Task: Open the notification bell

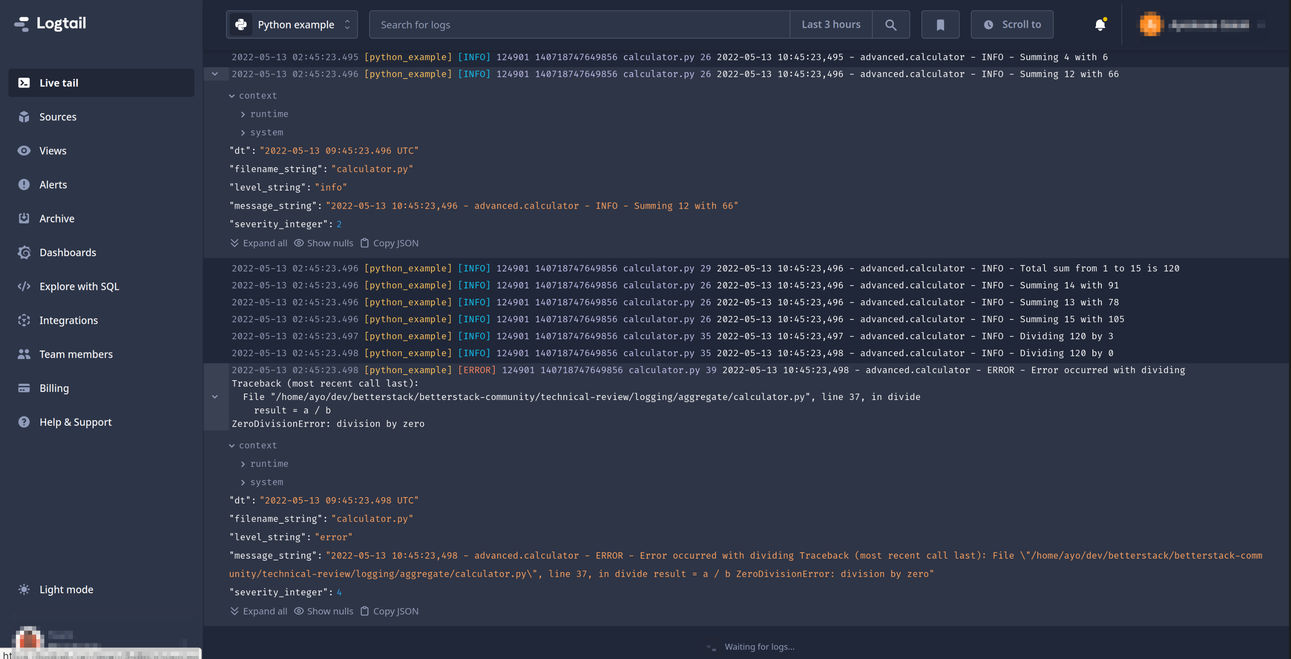Action: 1100,24
